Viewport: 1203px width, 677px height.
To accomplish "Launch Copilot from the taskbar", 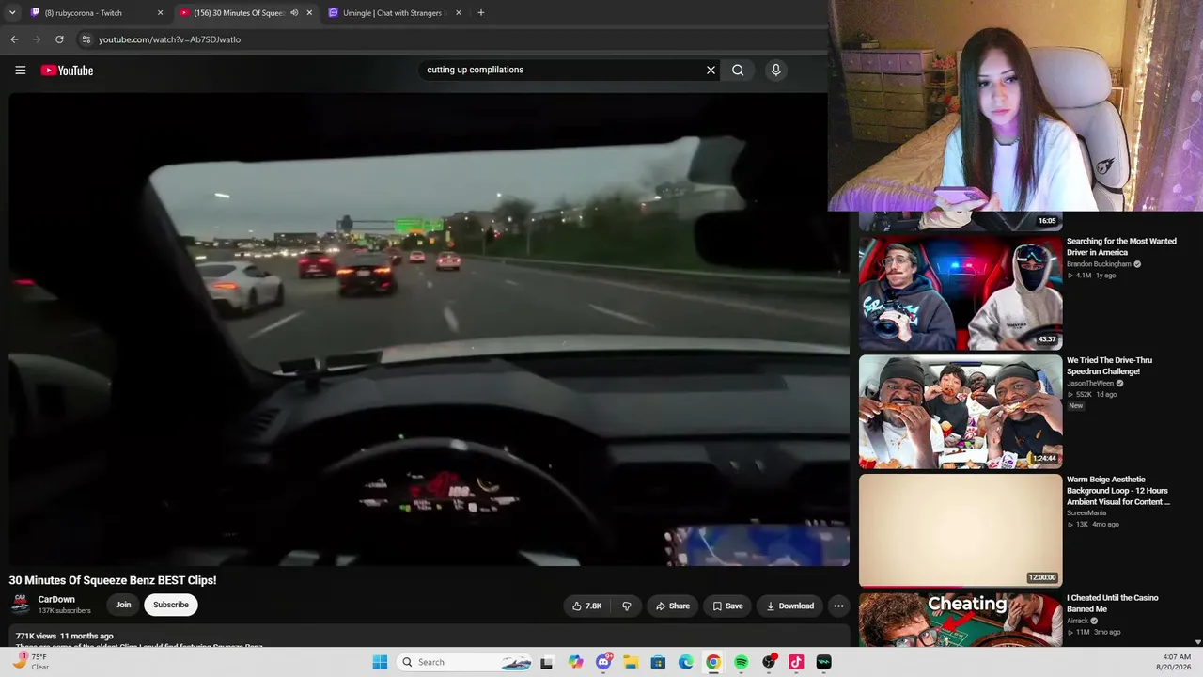I will [575, 662].
